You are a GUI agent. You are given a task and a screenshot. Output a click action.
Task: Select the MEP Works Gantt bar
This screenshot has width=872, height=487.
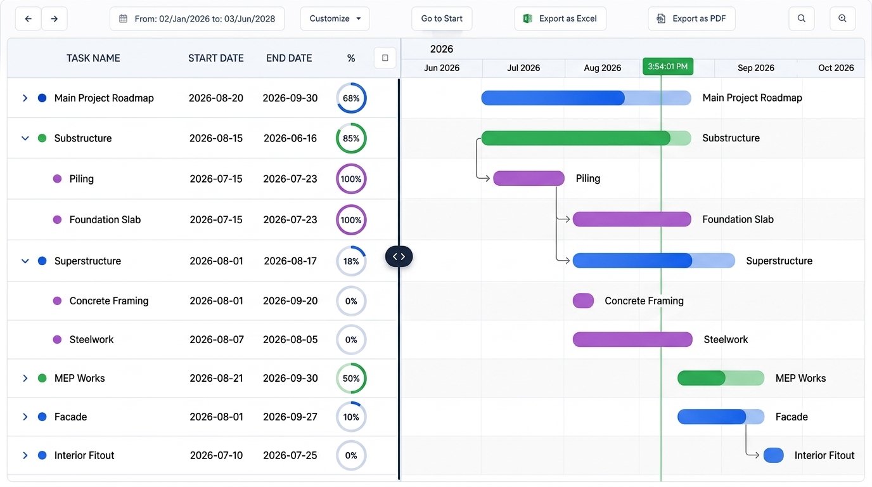721,378
